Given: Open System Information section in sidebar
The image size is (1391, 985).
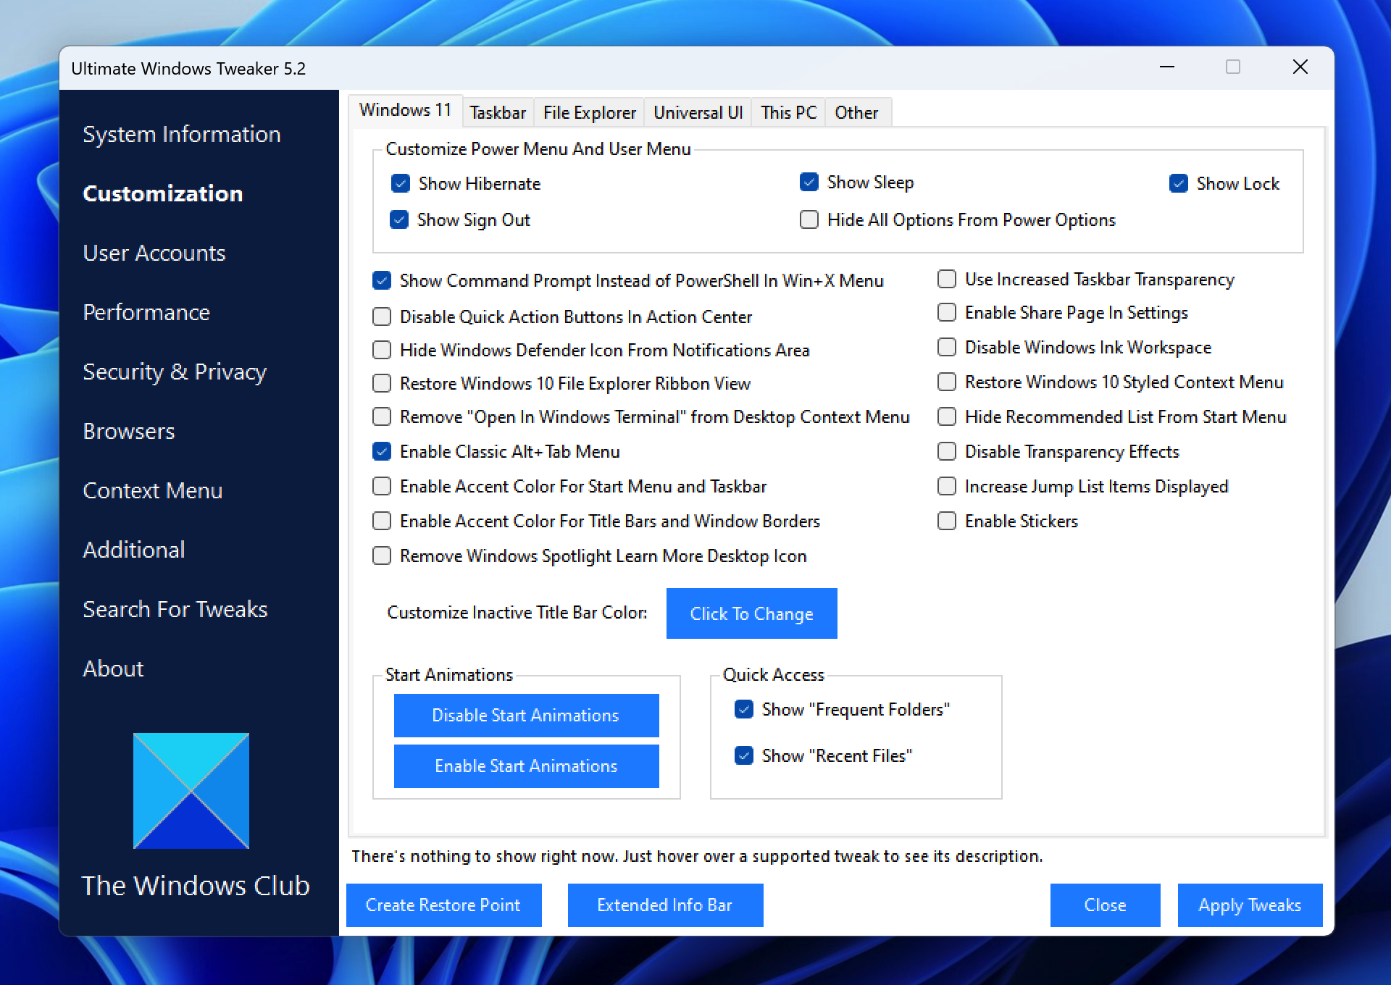Looking at the screenshot, I should tap(182, 134).
